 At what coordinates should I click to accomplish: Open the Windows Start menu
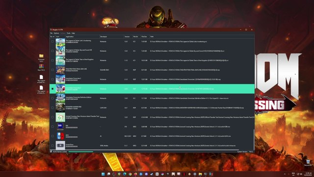[103, 174]
